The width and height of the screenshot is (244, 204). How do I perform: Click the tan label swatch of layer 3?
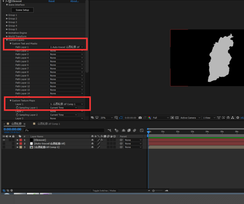pos(21,147)
